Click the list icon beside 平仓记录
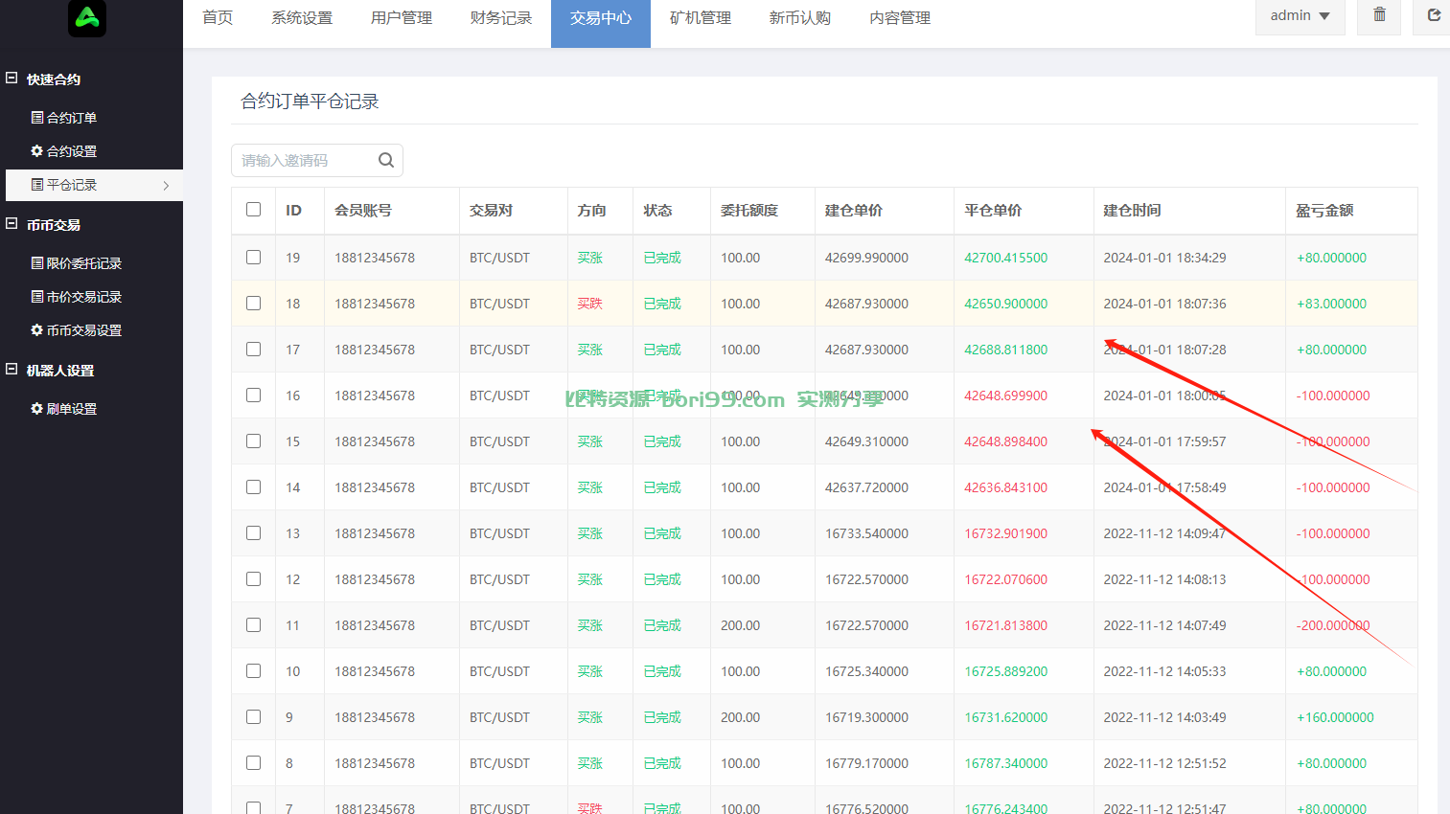Screen dimensions: 1450x814 37,185
